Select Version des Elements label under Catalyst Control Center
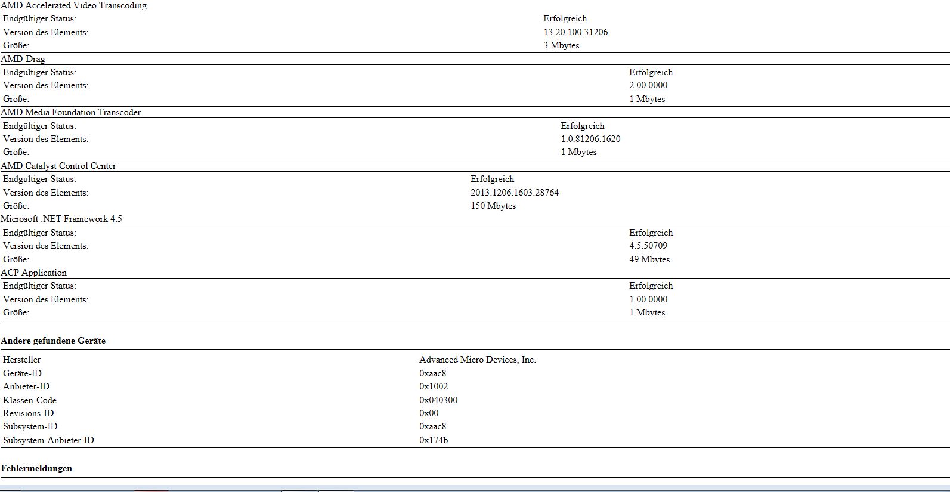The width and height of the screenshot is (950, 492). point(45,193)
